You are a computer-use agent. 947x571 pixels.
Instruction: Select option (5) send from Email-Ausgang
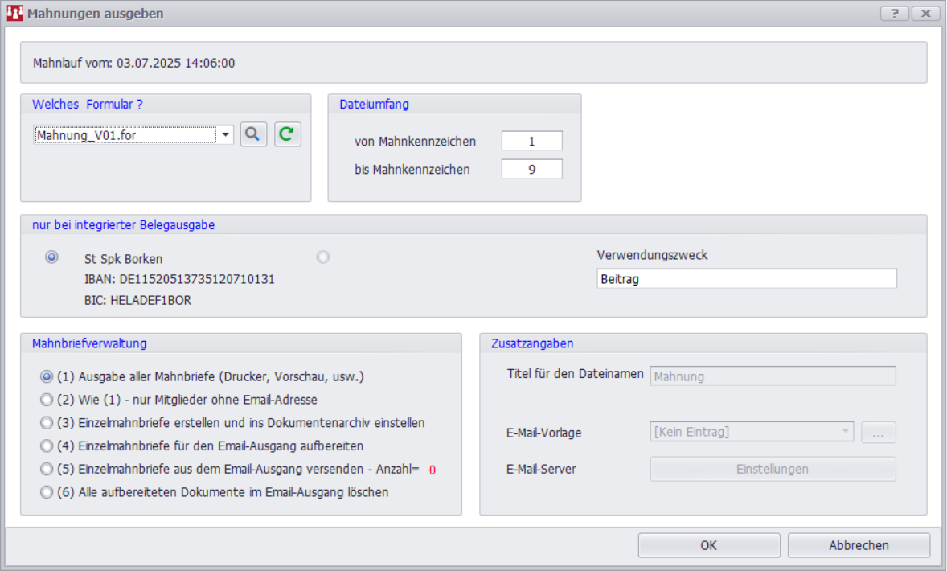click(47, 469)
